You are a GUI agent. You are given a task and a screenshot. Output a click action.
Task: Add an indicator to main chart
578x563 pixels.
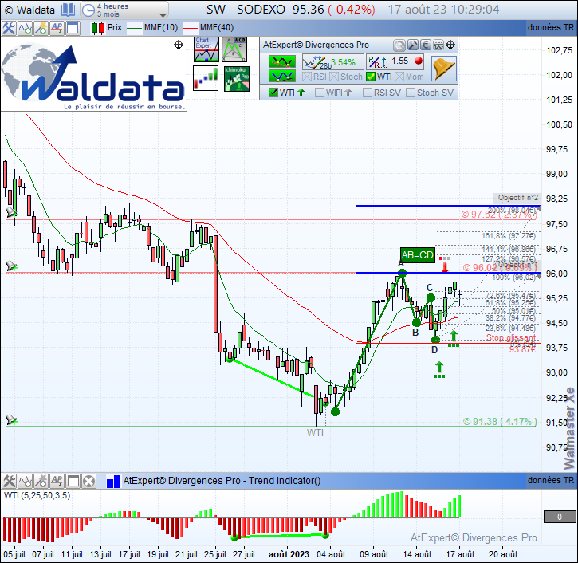pyautogui.click(x=25, y=28)
